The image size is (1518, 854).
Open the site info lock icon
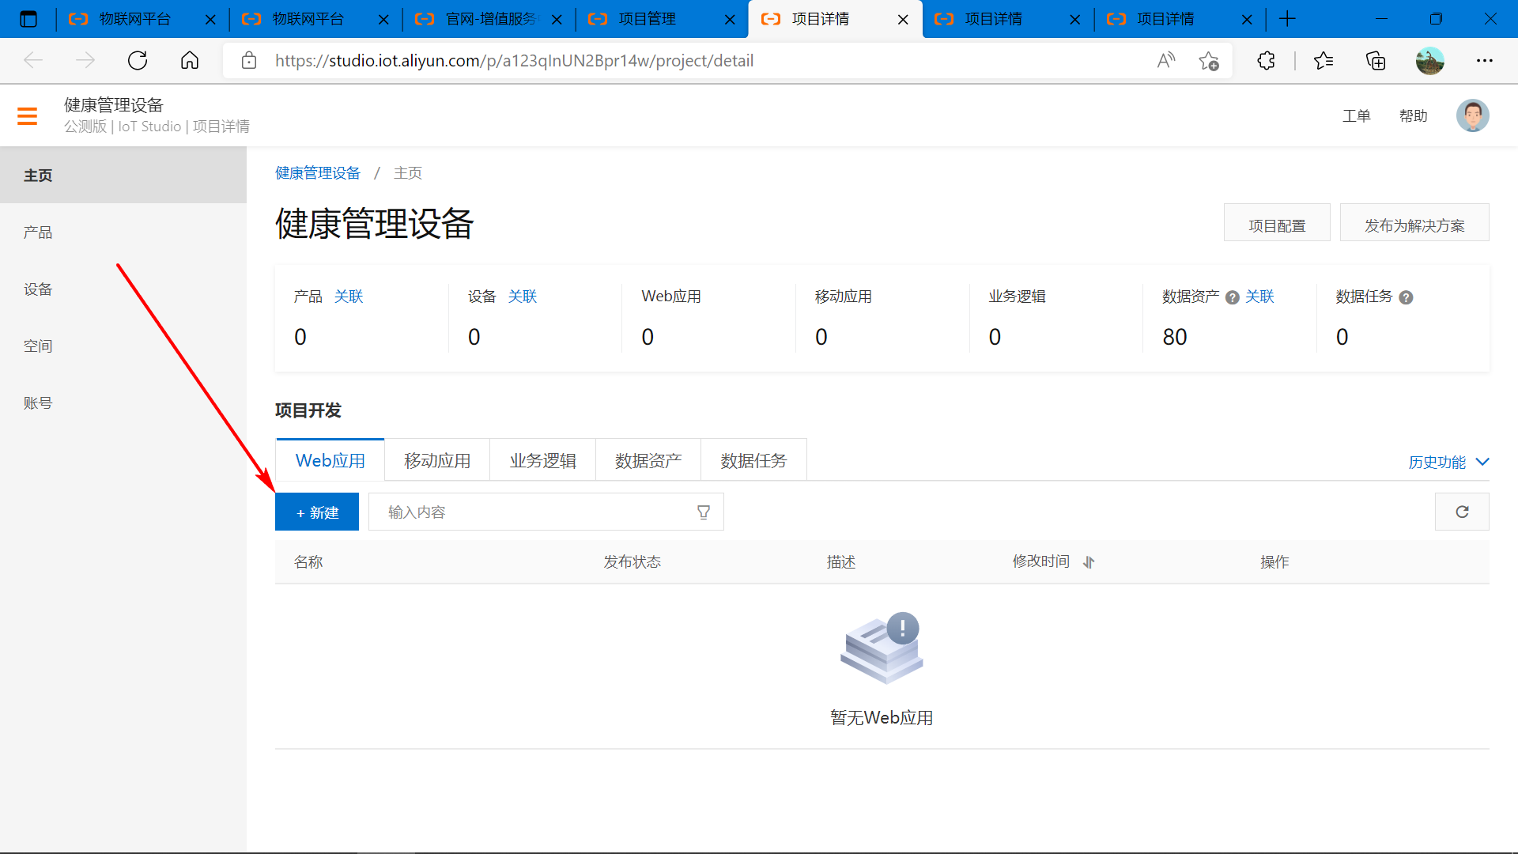pyautogui.click(x=249, y=61)
